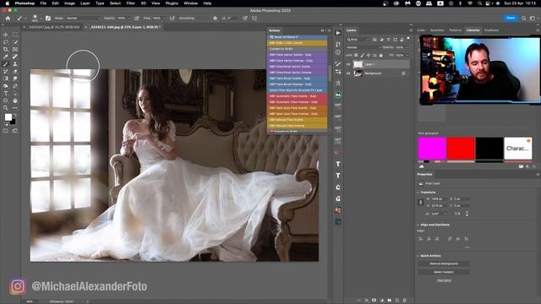Open Photoshop search magnifier icon

point(524,18)
